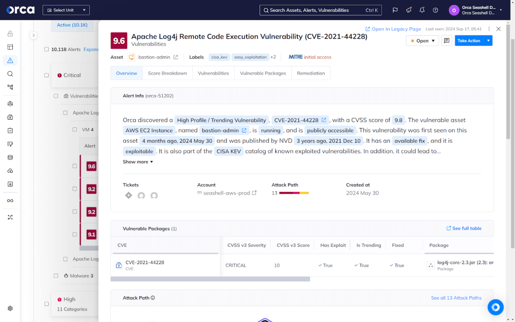This screenshot has height=322, width=515.
Task: Switch to the Vulnerabilities tab
Action: [213, 73]
